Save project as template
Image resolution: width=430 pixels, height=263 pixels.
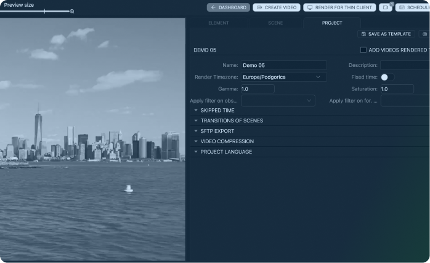click(386, 34)
